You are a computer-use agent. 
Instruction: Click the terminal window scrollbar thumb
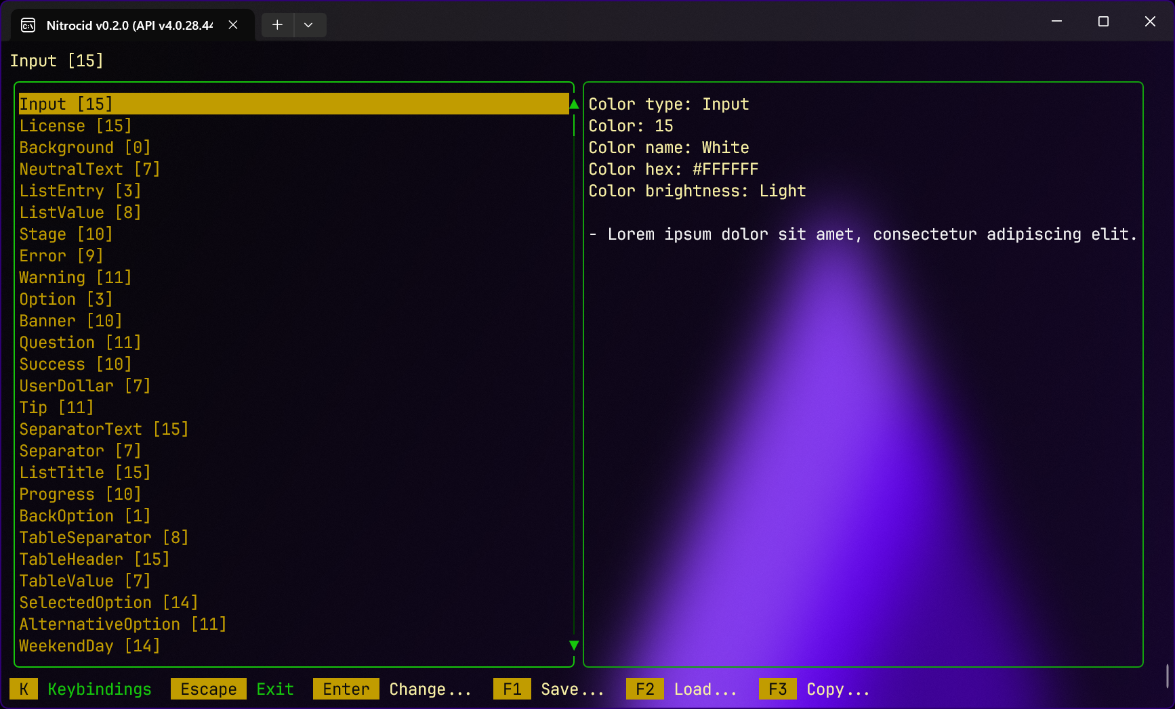coord(1167,676)
